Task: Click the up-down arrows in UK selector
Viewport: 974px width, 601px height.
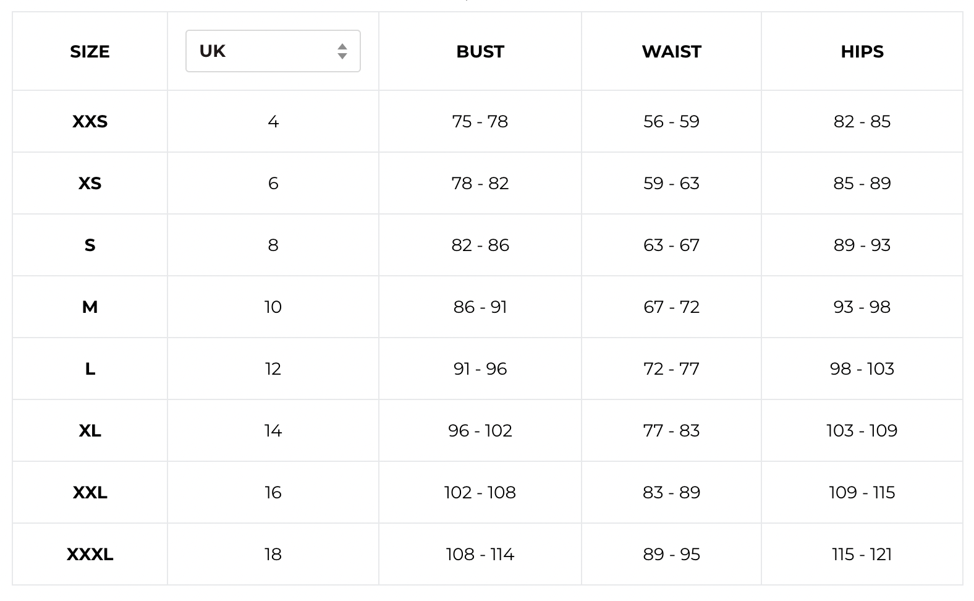Action: pyautogui.click(x=342, y=51)
